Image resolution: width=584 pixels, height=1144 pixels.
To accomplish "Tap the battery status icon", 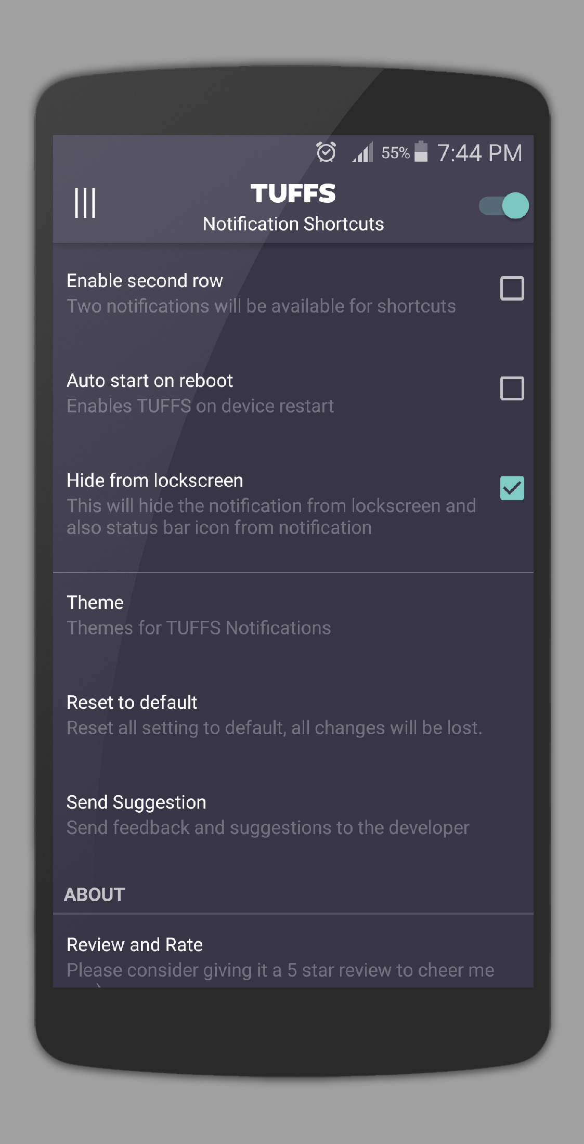I will pyautogui.click(x=421, y=152).
